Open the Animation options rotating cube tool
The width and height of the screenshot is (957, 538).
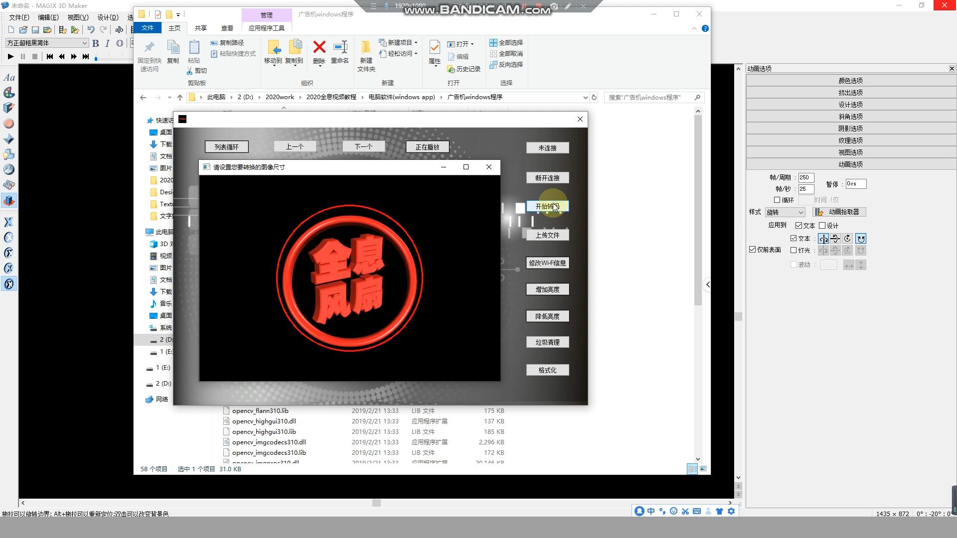click(x=9, y=201)
